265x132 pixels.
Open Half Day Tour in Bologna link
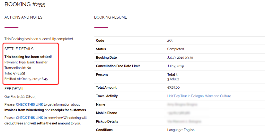(199, 96)
